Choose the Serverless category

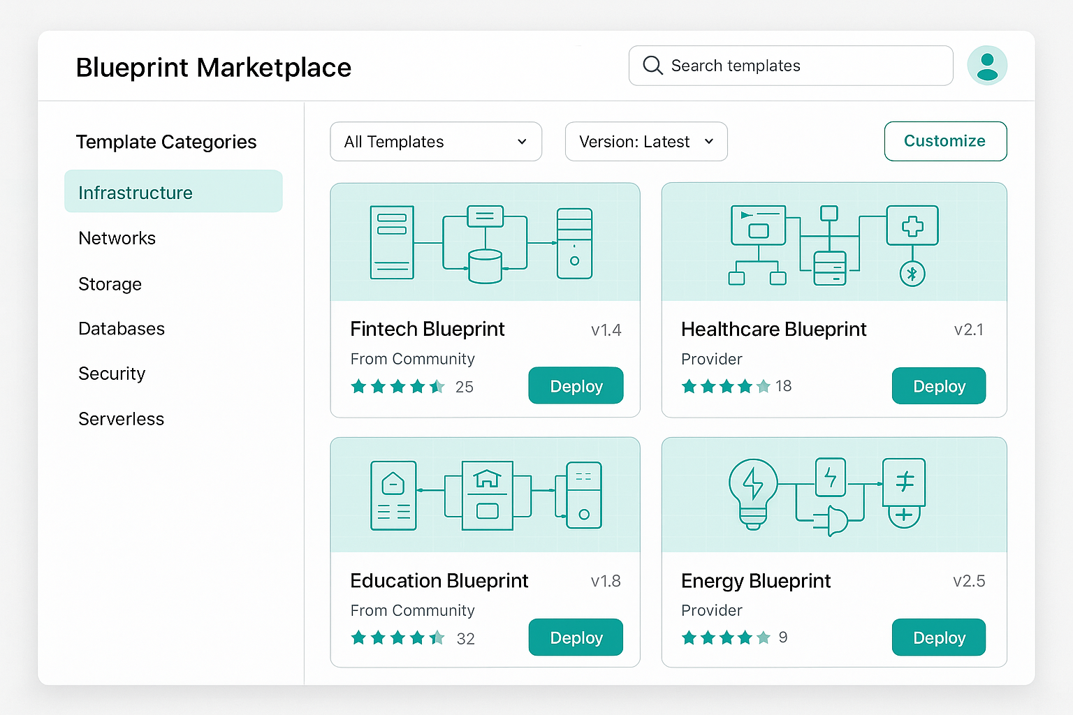(x=121, y=418)
